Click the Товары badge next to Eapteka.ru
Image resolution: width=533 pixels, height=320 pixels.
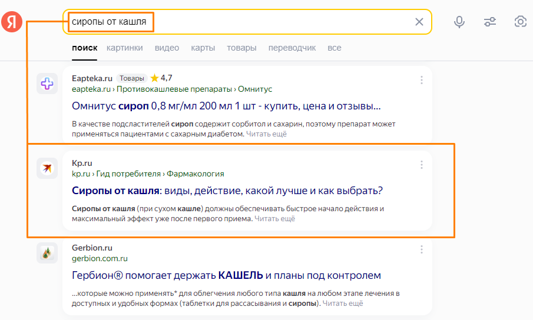(132, 78)
